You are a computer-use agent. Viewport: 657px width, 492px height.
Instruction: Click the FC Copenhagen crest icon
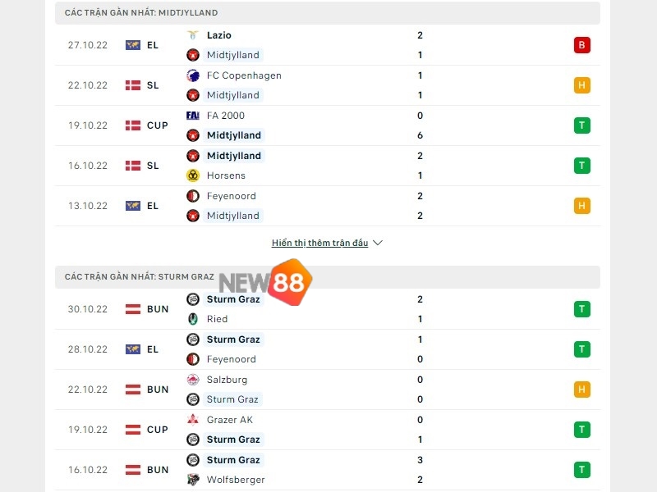click(x=195, y=75)
